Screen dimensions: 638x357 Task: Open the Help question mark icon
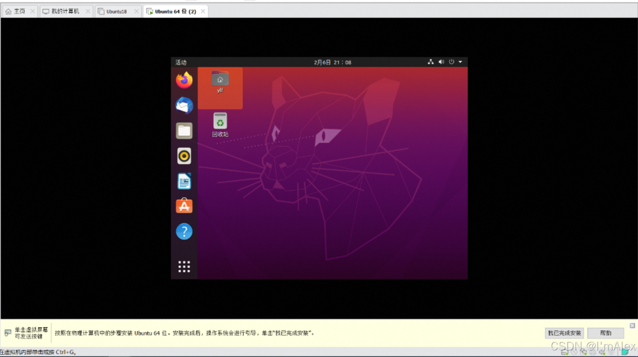[184, 231]
